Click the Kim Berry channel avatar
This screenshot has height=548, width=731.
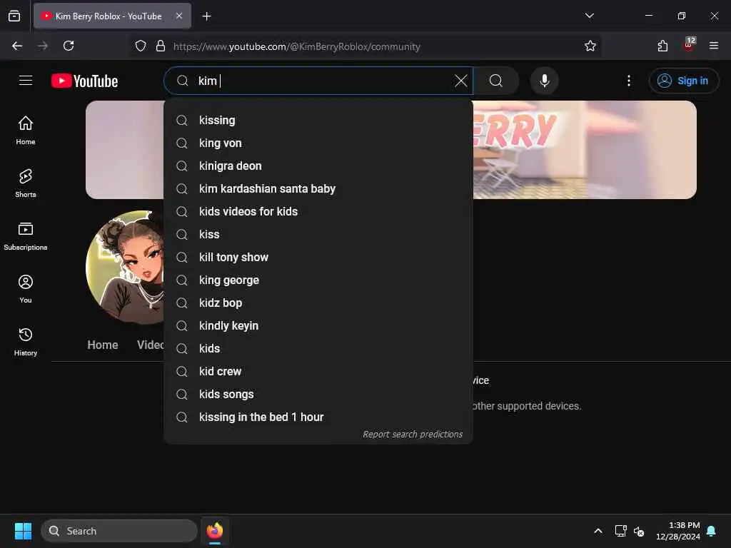click(x=125, y=268)
